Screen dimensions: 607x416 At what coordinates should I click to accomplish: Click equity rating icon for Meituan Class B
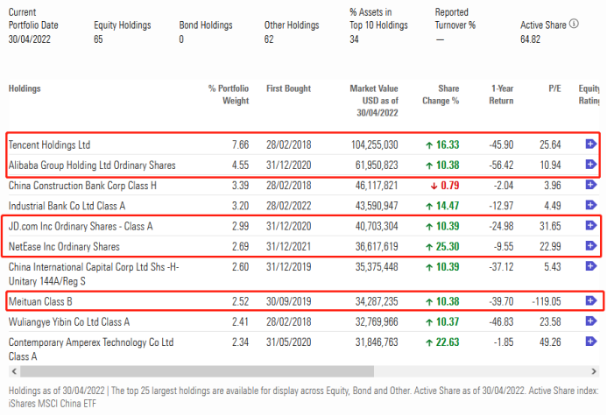[x=590, y=301]
